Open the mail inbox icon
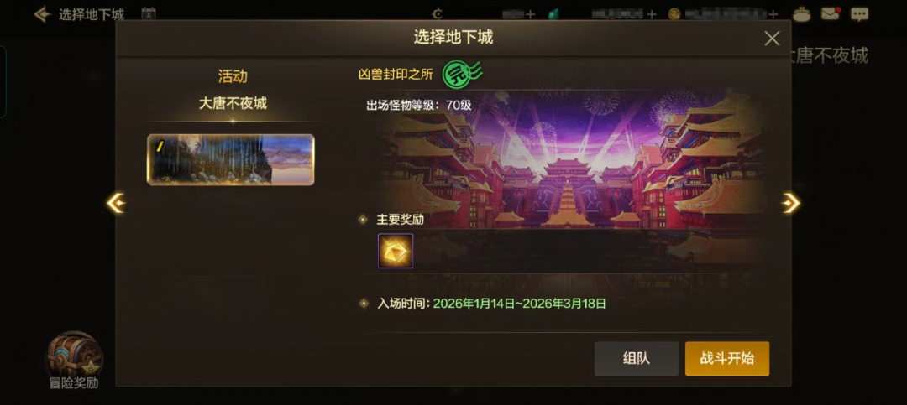The width and height of the screenshot is (907, 405). (830, 14)
